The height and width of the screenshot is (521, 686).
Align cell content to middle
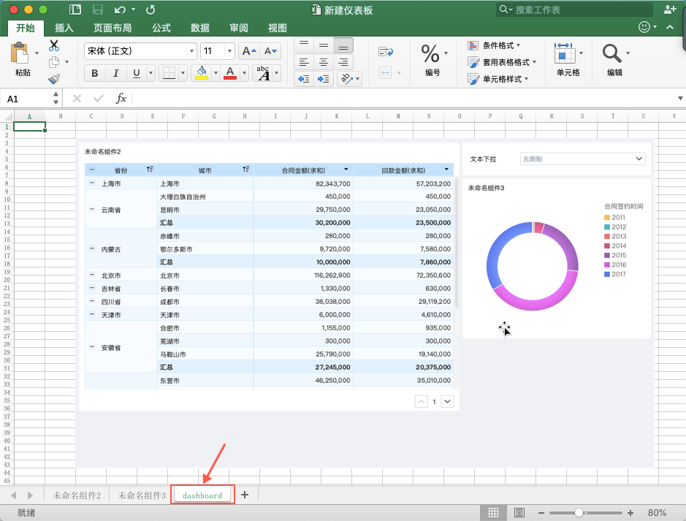tap(324, 45)
